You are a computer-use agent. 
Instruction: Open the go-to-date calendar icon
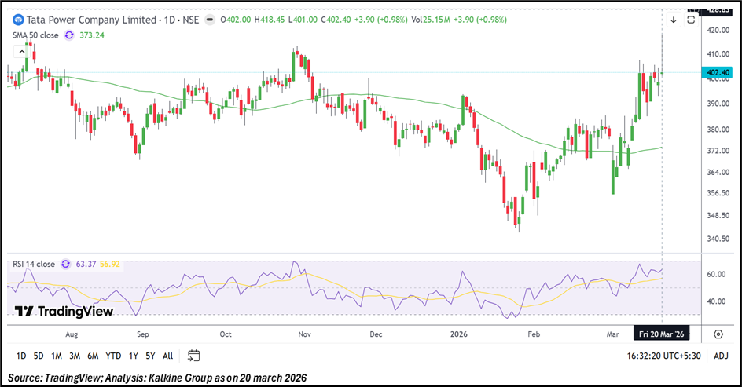[194, 356]
